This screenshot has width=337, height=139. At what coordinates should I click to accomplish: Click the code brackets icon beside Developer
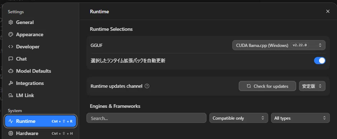[x=10, y=47]
